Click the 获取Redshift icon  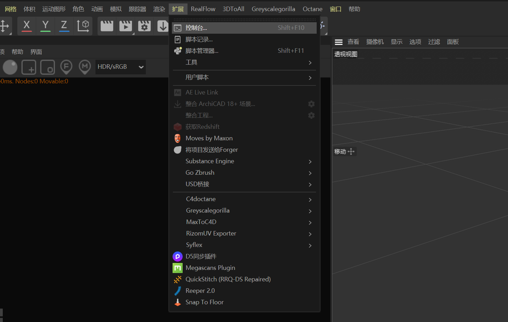(x=178, y=127)
